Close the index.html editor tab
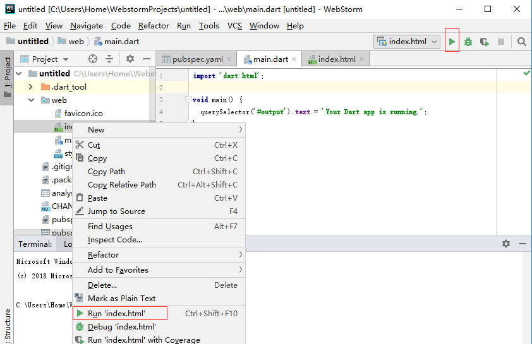This screenshot has width=532, height=344. coord(361,59)
